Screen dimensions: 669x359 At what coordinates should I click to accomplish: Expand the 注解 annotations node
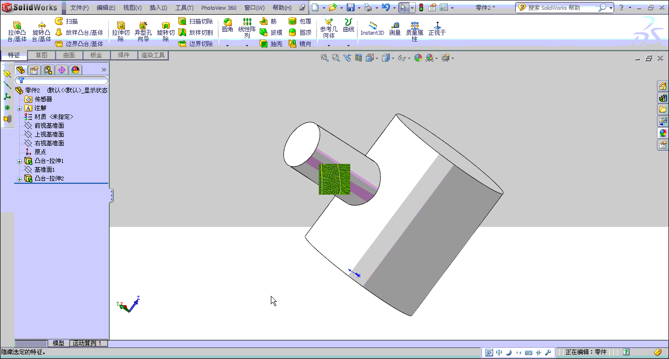[20, 108]
